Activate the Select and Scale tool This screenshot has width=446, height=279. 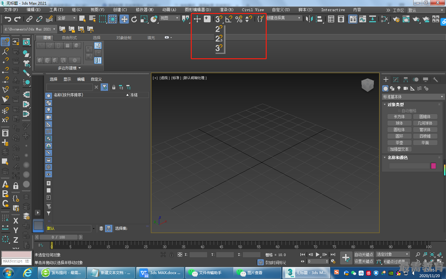click(144, 19)
